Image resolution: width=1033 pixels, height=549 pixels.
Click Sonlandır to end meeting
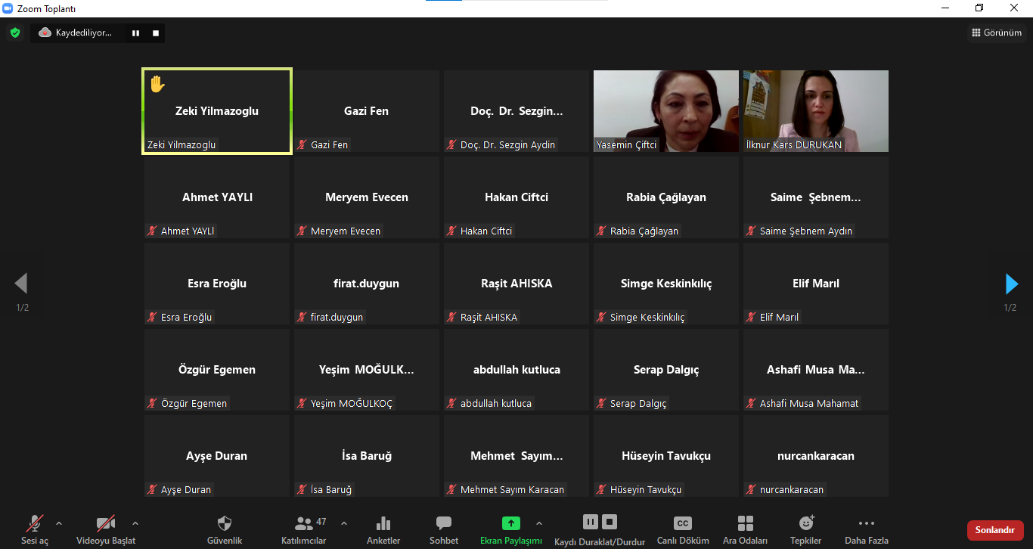pos(995,530)
